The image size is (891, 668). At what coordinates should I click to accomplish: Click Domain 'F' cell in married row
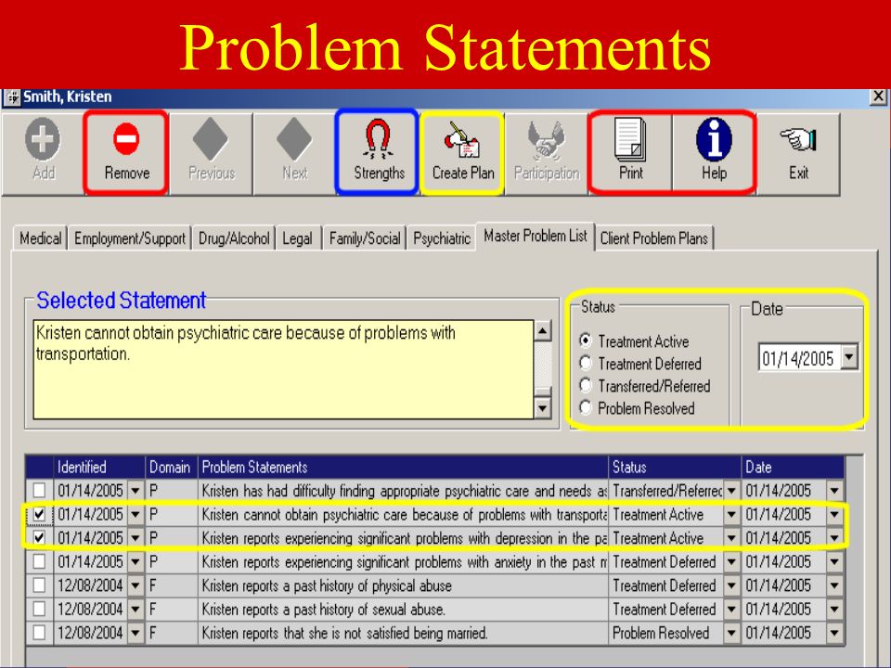point(171,632)
